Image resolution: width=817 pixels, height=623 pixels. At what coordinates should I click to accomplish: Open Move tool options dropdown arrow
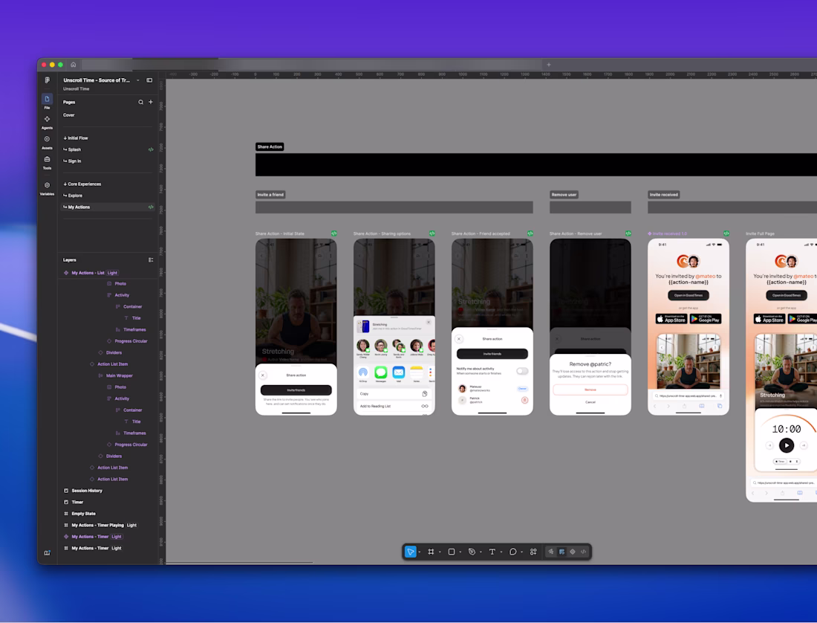[x=420, y=552]
